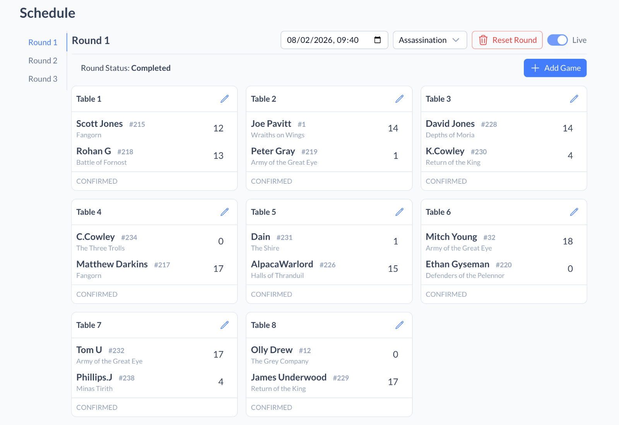Select player name Matthew Darkins
This screenshot has width=619, height=425.
point(112,264)
